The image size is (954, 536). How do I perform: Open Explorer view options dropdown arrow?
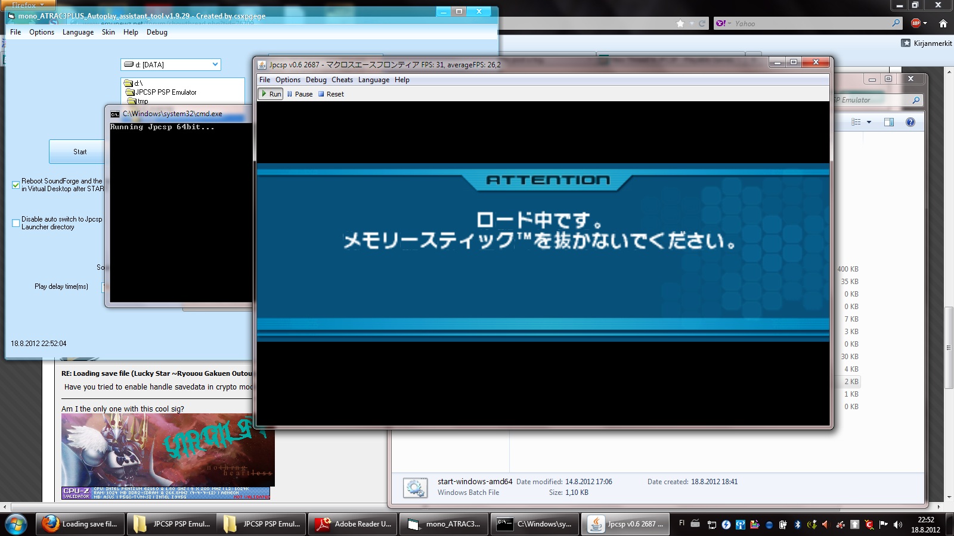pos(869,122)
